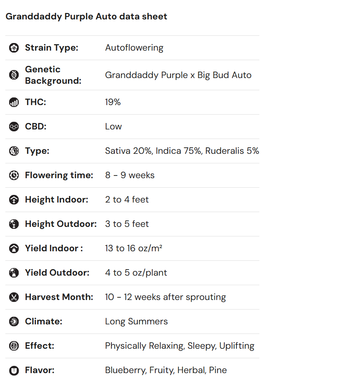Click the Height Outdoor tree icon
This screenshot has width=362, height=383.
[x=14, y=224]
